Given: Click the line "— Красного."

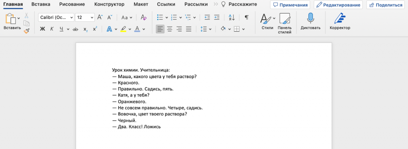Looking at the screenshot, I should [x=126, y=83].
